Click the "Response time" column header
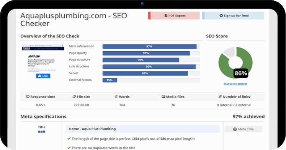Viewport: 286px width, 150px height. tap(42, 96)
